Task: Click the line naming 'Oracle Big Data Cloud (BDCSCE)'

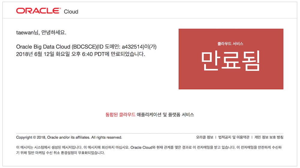Action: click(x=86, y=47)
